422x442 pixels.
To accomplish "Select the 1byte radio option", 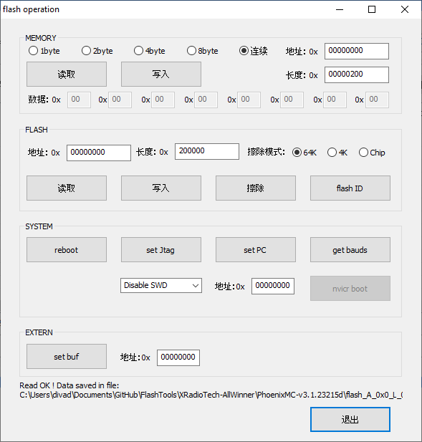I will point(44,51).
